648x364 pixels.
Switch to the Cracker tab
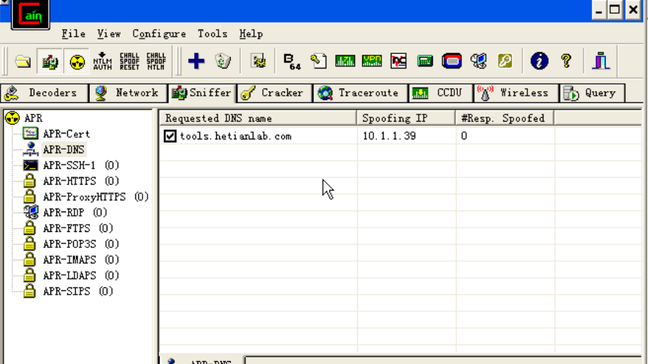275,93
